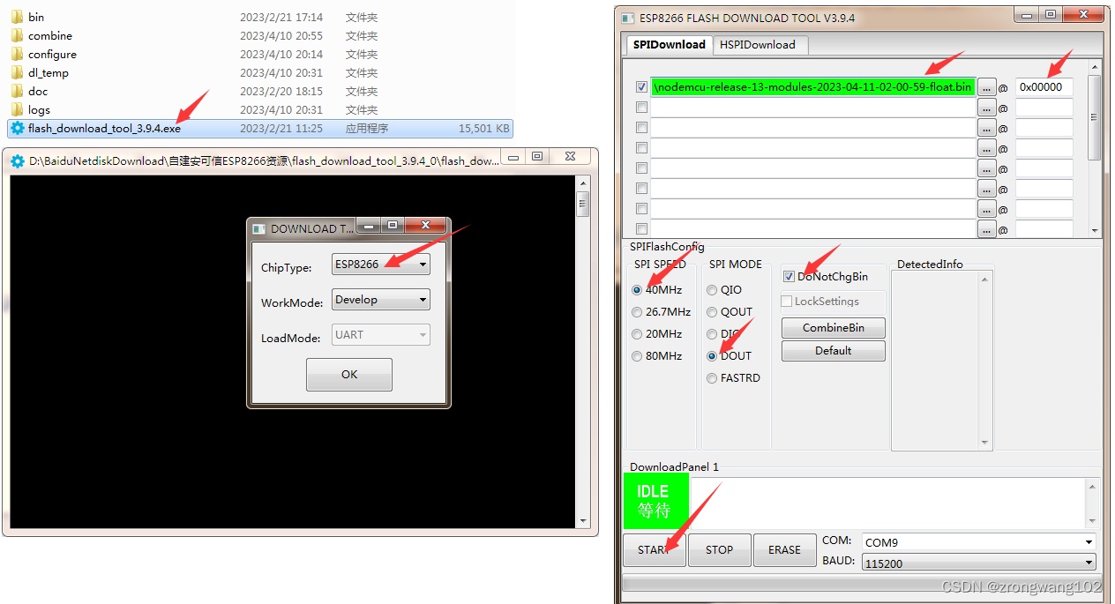Click the second row's empty file path field
Image resolution: width=1115 pixels, height=604 pixels.
[x=813, y=108]
